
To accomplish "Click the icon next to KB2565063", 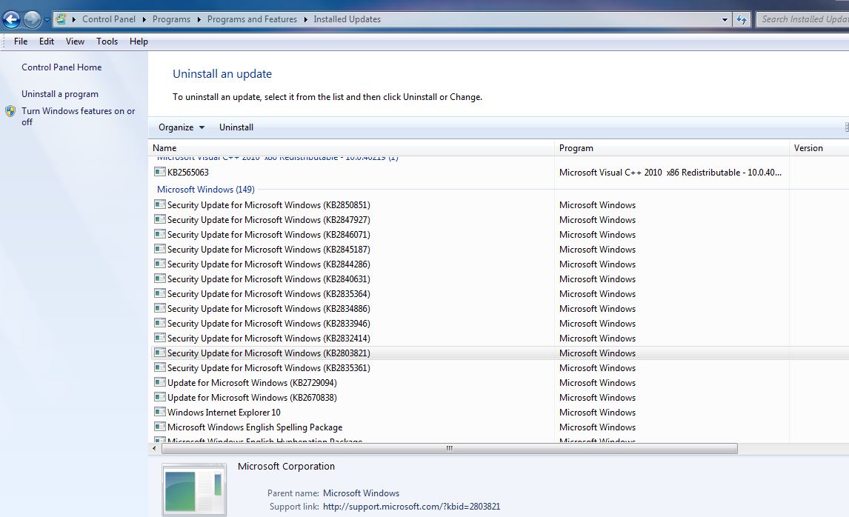I will (160, 172).
